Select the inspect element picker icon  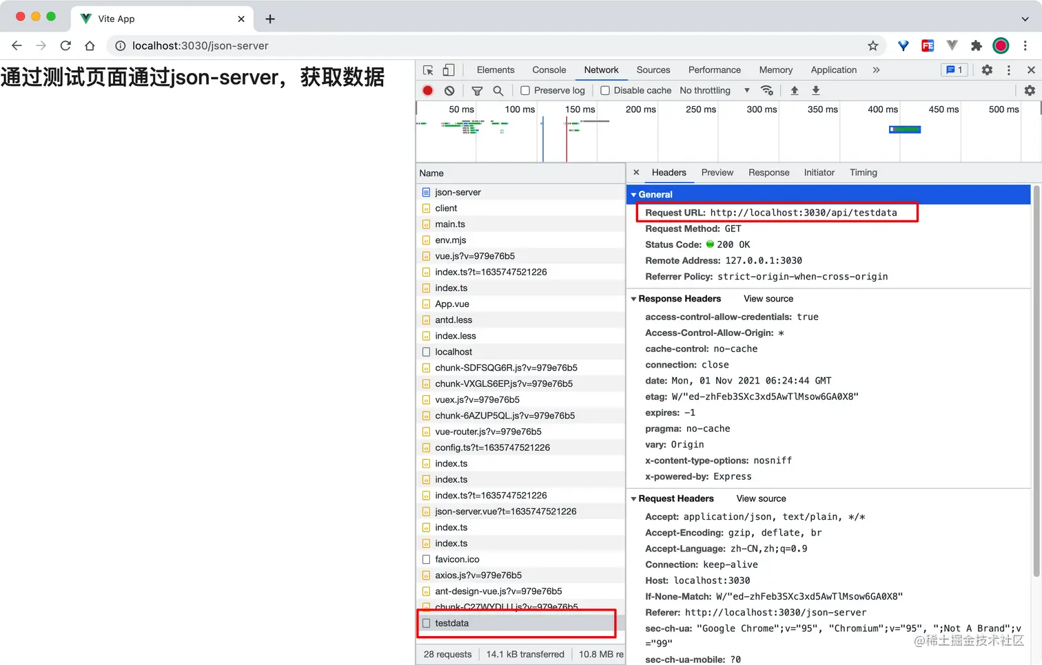[428, 70]
